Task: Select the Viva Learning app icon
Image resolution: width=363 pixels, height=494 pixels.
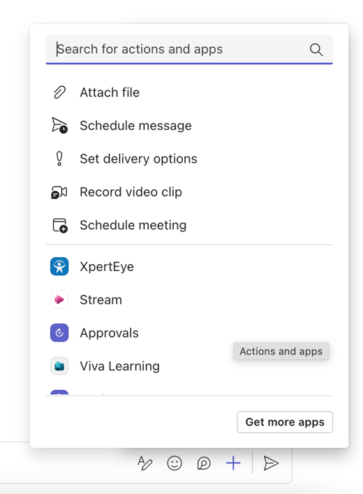Action: click(x=59, y=366)
